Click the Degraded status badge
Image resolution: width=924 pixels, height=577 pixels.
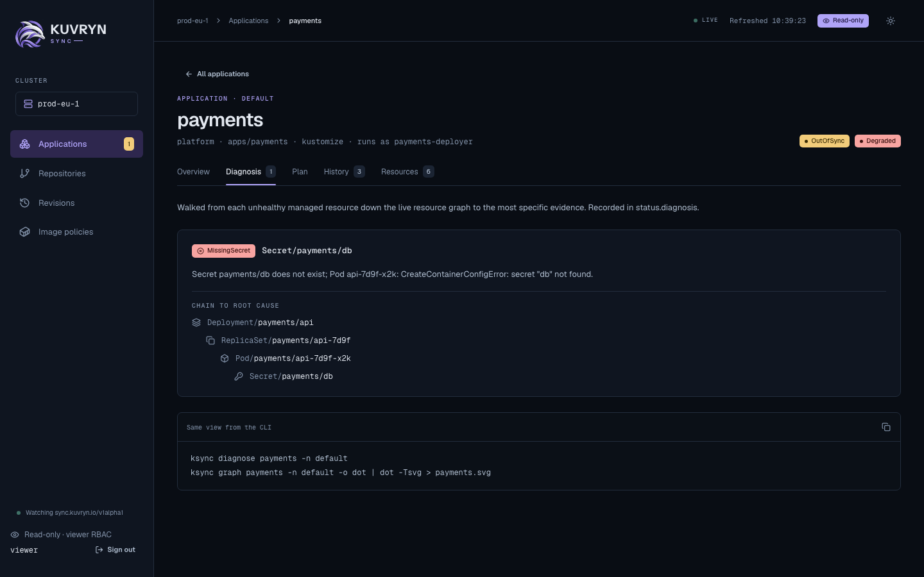click(878, 141)
